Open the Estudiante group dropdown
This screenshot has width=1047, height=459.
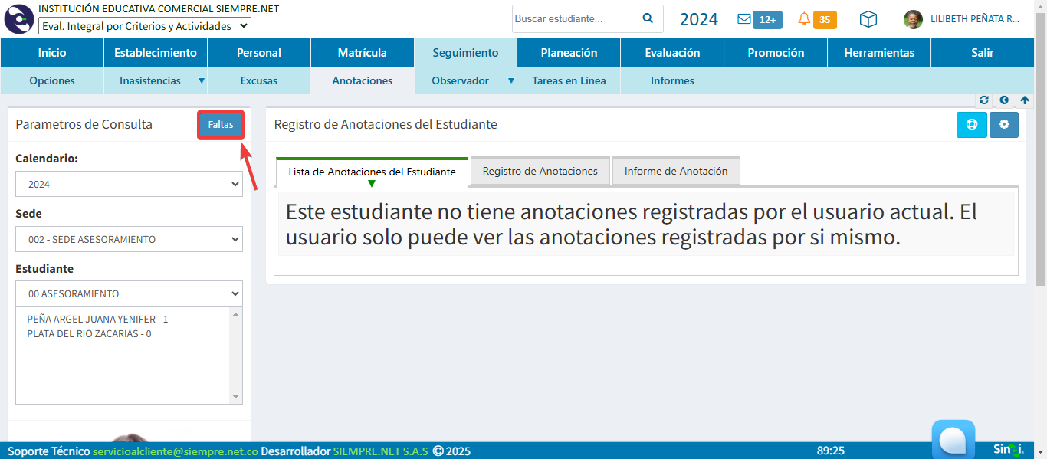pyautogui.click(x=129, y=293)
